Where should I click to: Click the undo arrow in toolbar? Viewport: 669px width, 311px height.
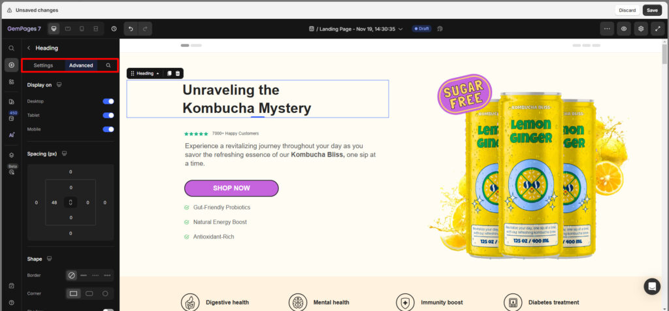click(131, 29)
